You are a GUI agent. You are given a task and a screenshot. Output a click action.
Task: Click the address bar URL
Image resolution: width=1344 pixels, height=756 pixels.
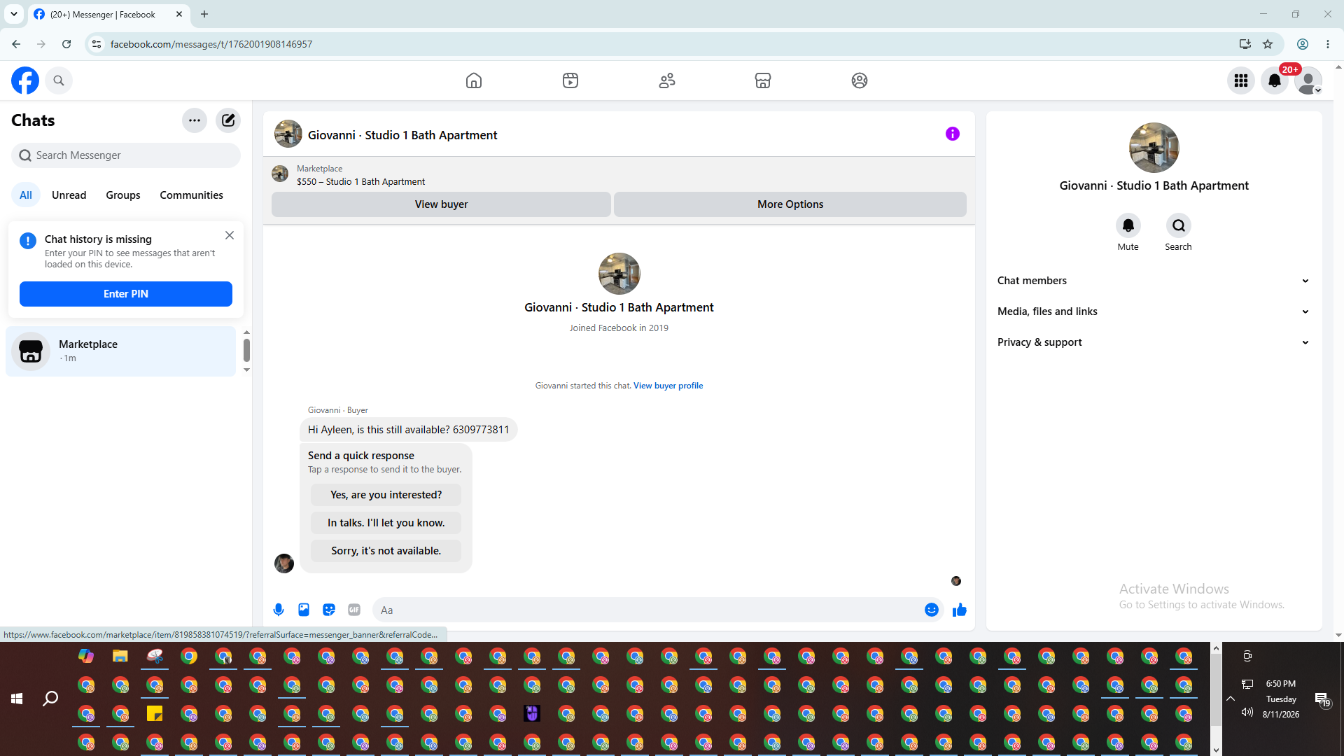[x=211, y=44]
